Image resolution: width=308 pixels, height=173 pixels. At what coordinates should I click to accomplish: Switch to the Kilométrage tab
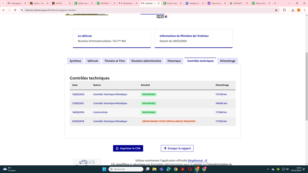[228, 61]
